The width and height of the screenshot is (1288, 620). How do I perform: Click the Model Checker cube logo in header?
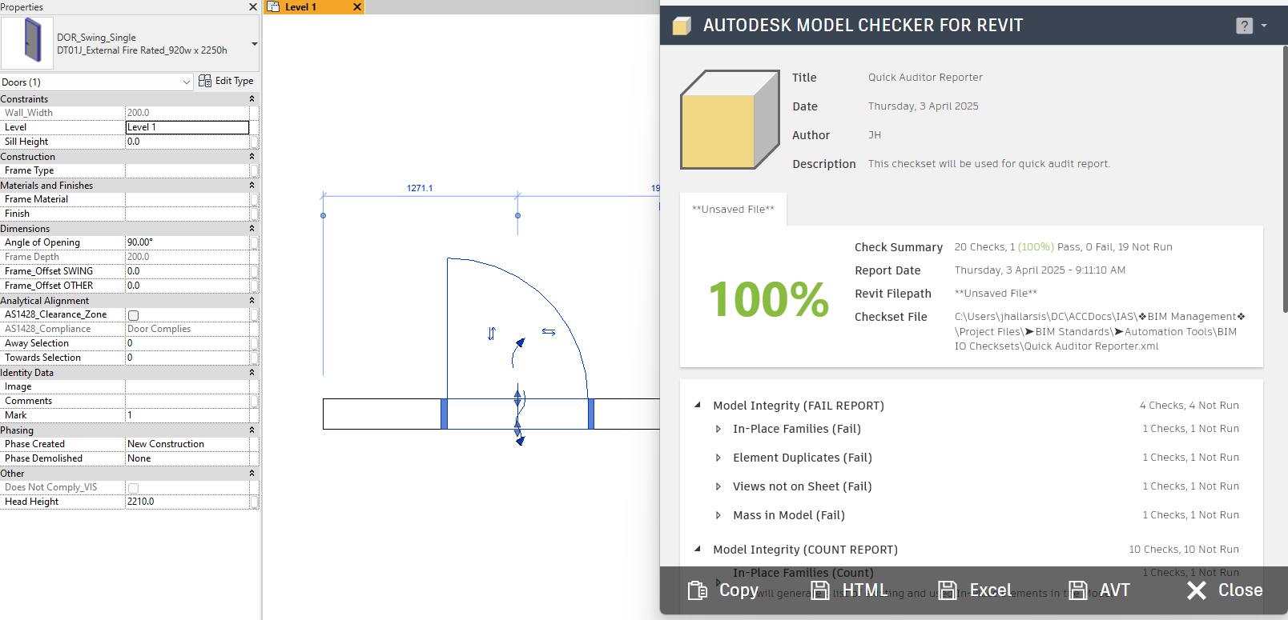tap(682, 26)
